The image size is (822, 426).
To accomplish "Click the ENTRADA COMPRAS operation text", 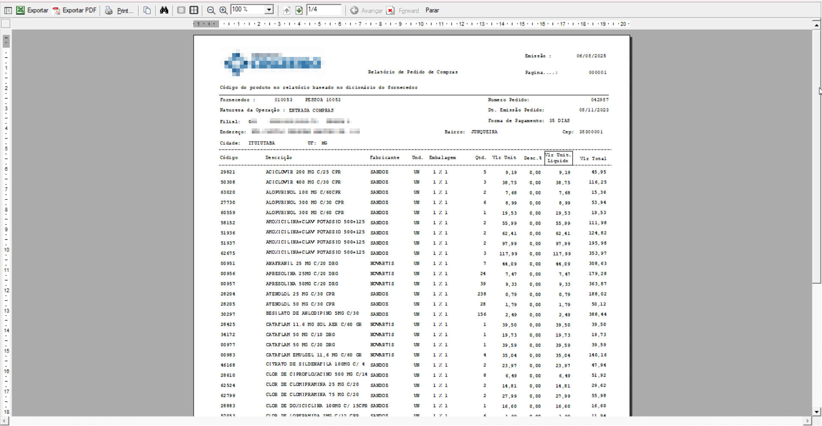I will (x=311, y=110).
